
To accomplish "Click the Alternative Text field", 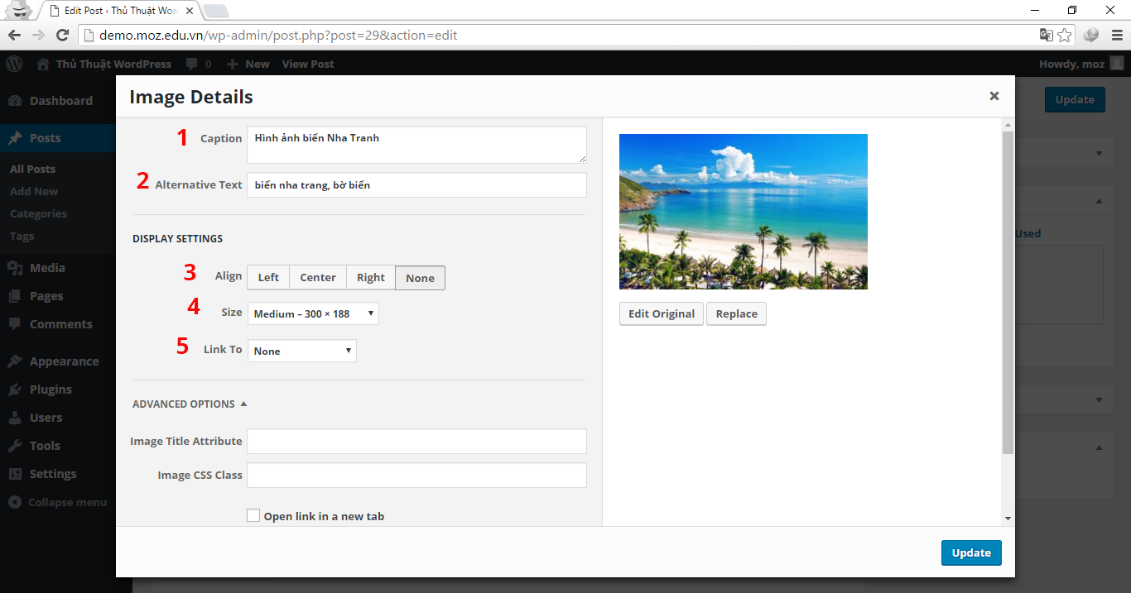I will coord(416,185).
